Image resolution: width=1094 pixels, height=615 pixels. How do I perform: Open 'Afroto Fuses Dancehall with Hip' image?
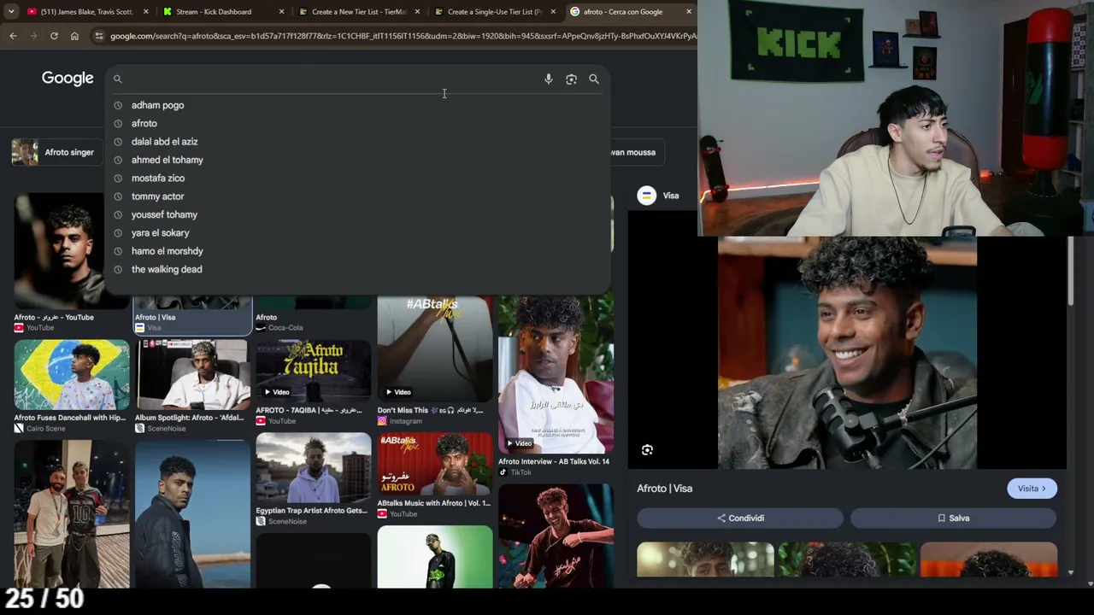pyautogui.click(x=72, y=375)
